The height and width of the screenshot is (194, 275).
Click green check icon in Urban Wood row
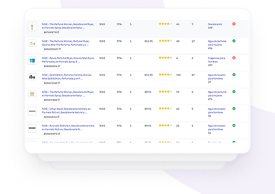(x=234, y=109)
